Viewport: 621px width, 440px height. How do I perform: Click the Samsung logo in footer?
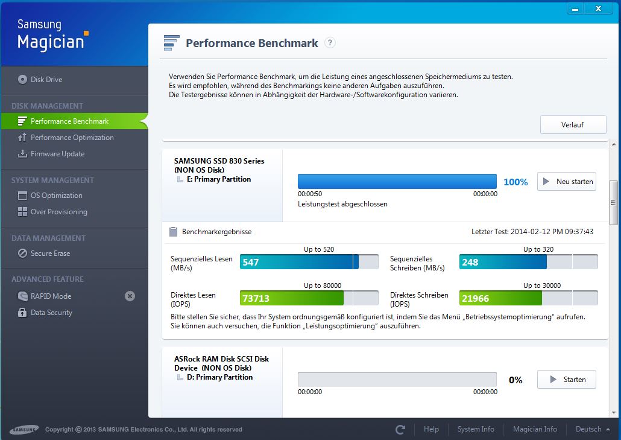tap(25, 430)
